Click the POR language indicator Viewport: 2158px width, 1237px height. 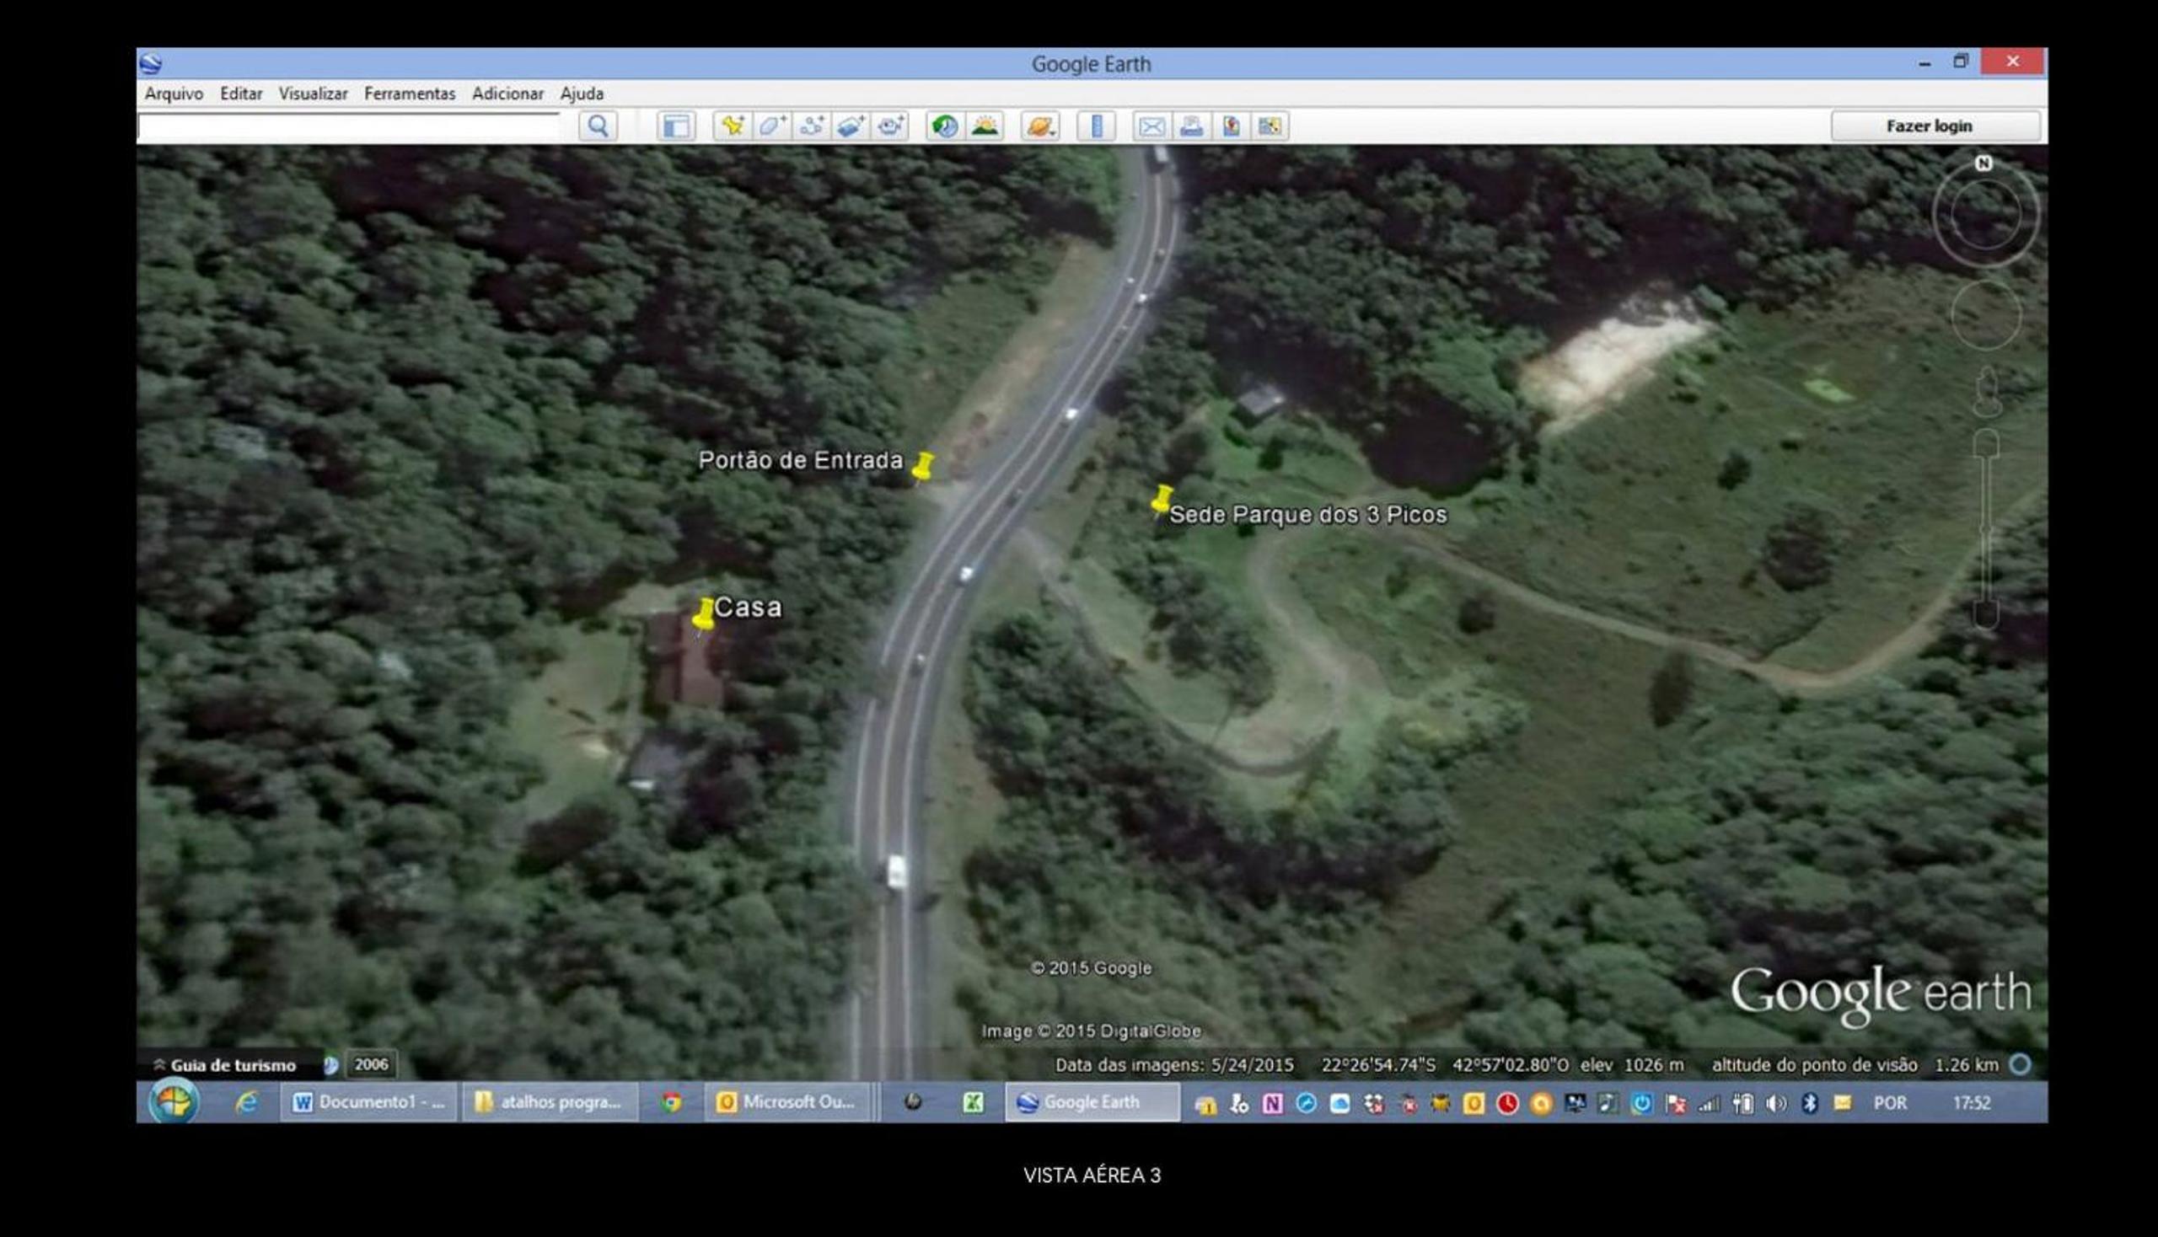click(1890, 1103)
